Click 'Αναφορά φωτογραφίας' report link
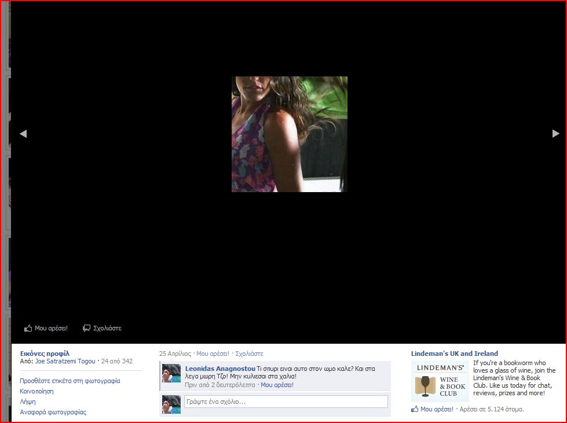 tap(53, 412)
